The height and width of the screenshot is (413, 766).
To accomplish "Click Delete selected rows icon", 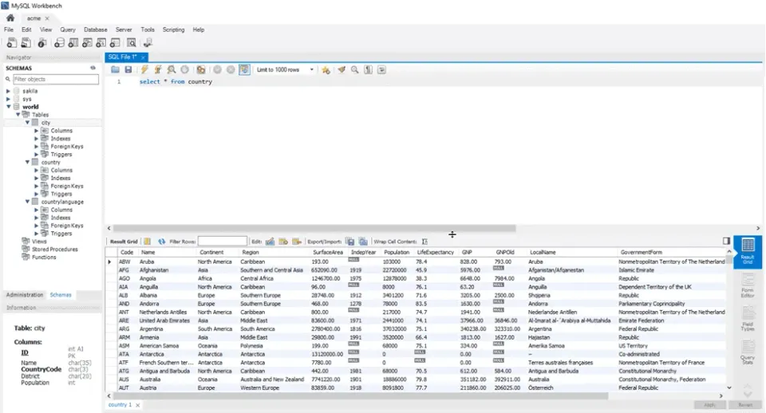I will [x=297, y=242].
